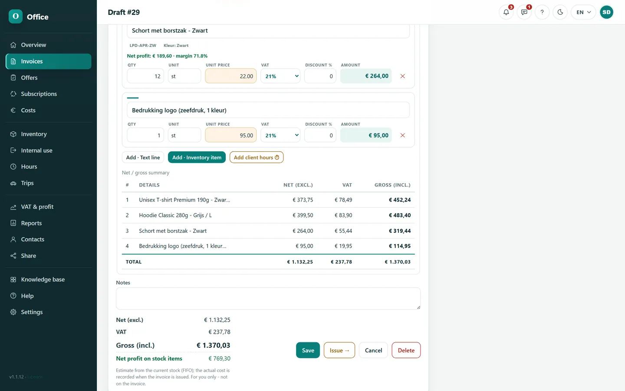Viewport: 625px width, 391px height.
Task: Open Overview from the sidebar
Action: [48, 45]
